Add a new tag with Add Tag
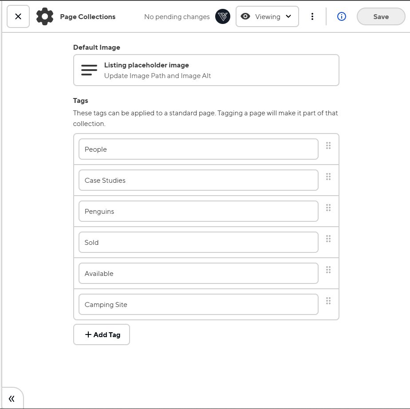This screenshot has width=410, height=409. [x=102, y=334]
